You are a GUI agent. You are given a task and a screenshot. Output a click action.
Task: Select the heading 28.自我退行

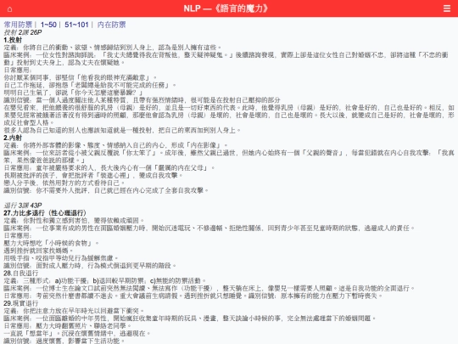[20, 274]
